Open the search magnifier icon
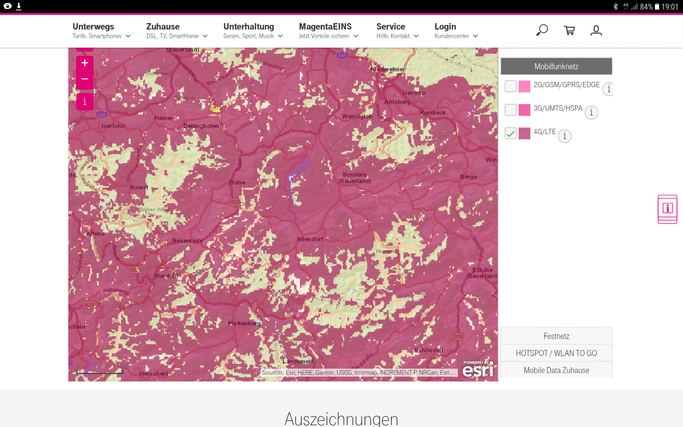683x427 pixels. pos(542,31)
